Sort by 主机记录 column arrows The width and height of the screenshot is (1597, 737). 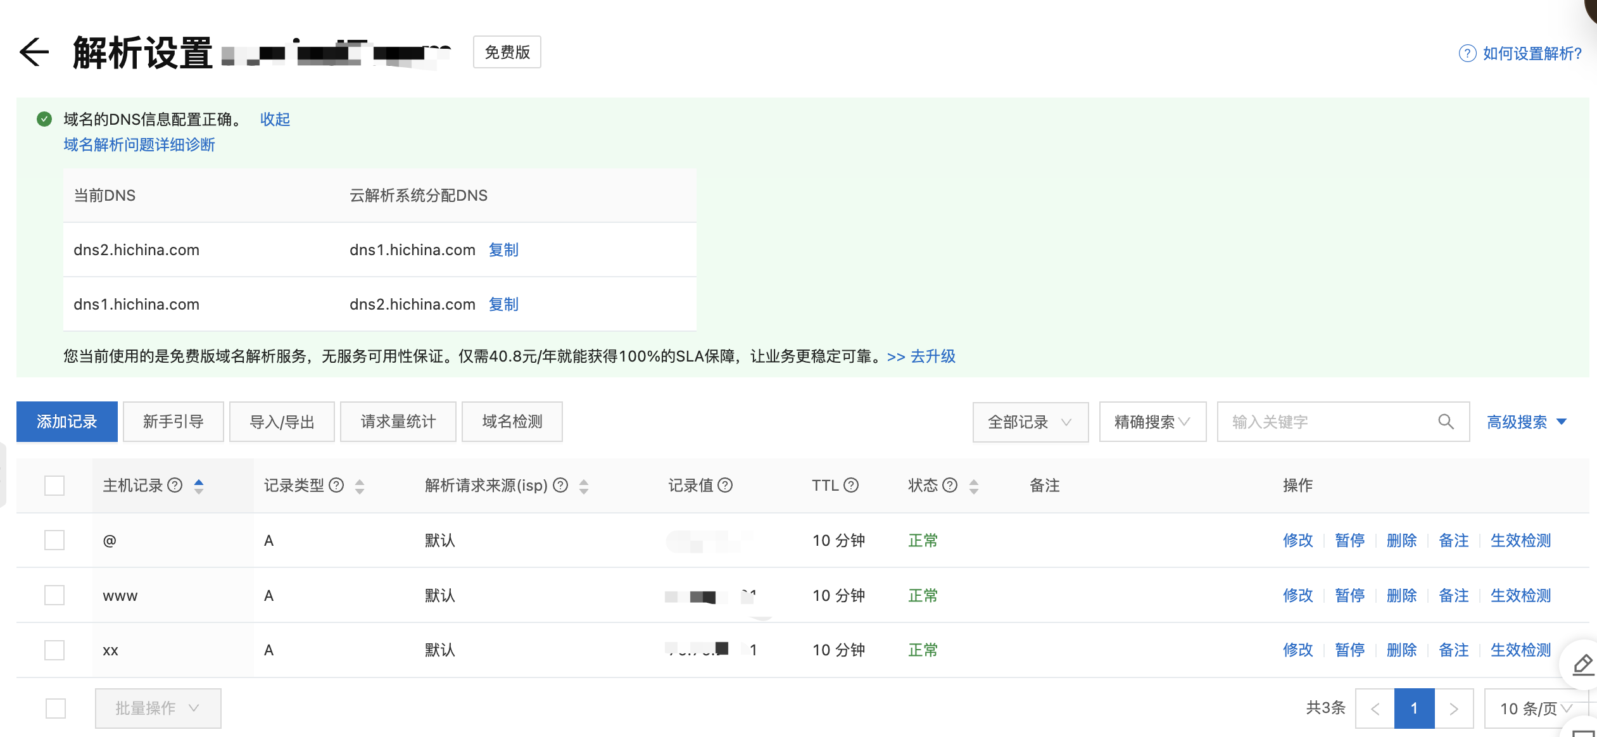[199, 486]
